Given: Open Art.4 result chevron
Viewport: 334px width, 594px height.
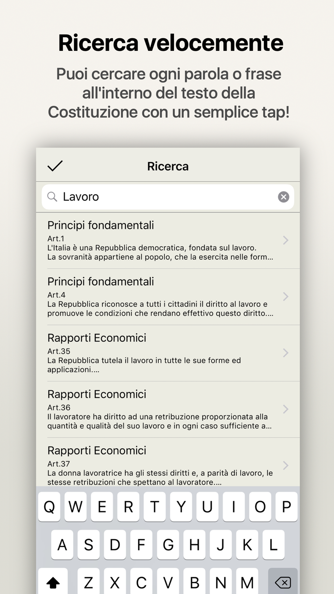Looking at the screenshot, I should coord(286,296).
